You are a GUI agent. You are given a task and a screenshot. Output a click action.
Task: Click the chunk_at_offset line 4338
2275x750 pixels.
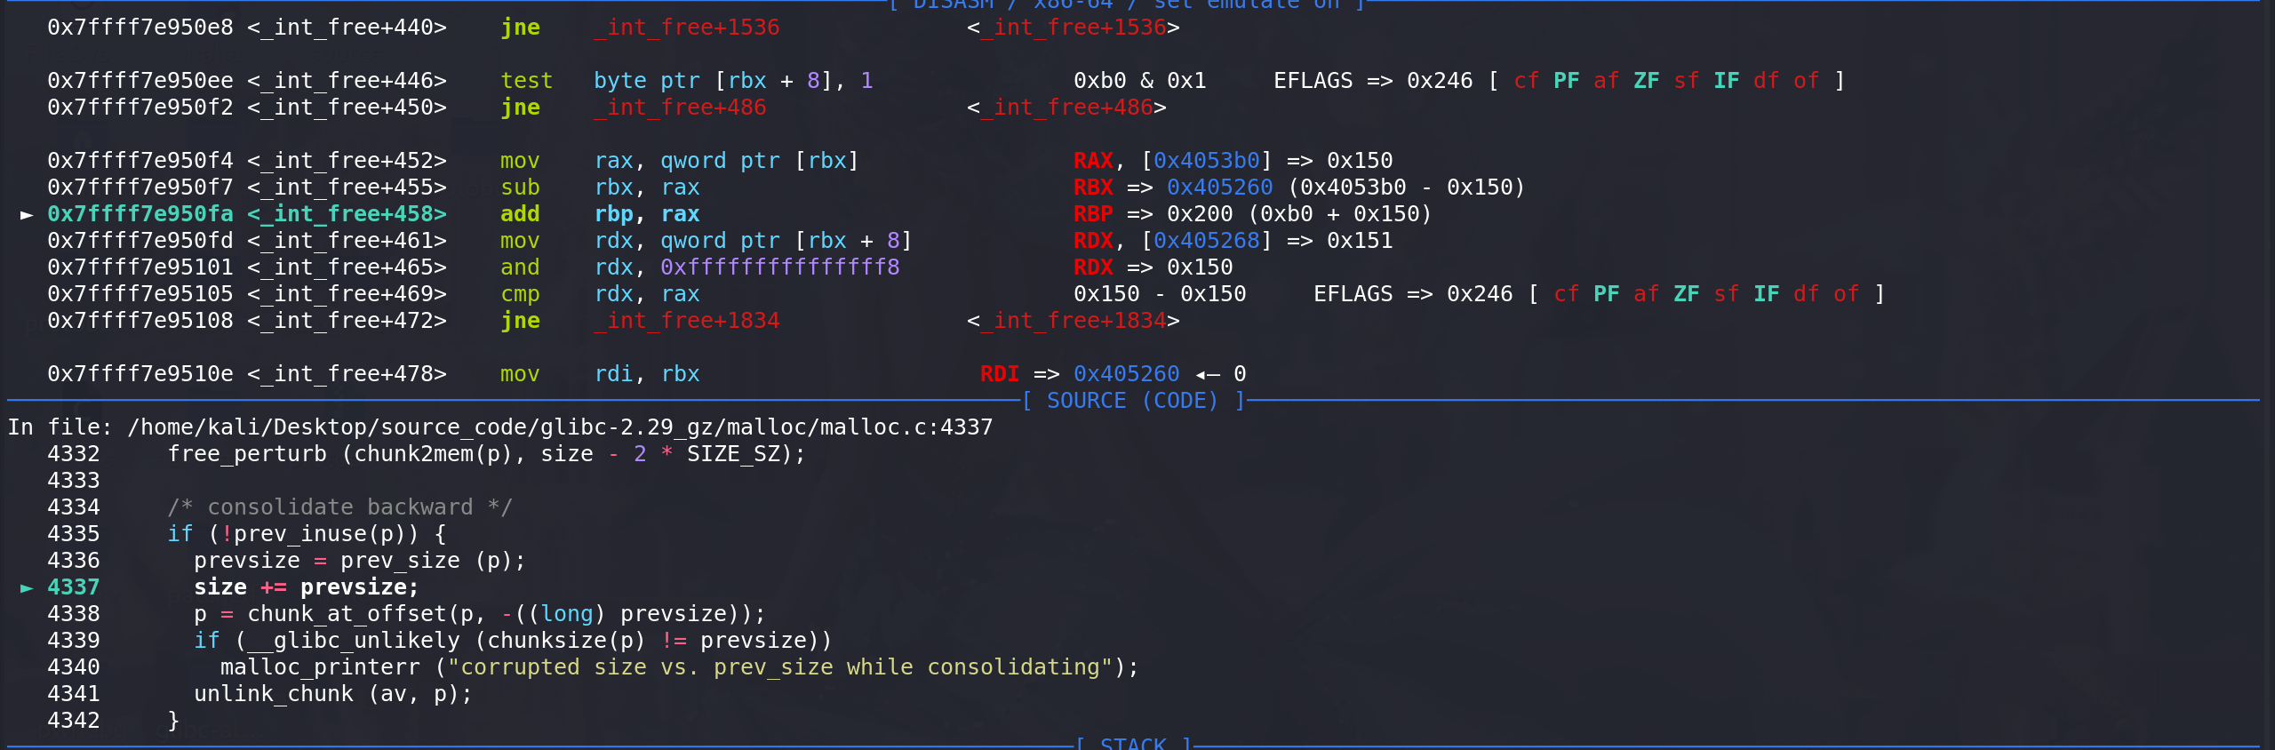click(x=480, y=614)
